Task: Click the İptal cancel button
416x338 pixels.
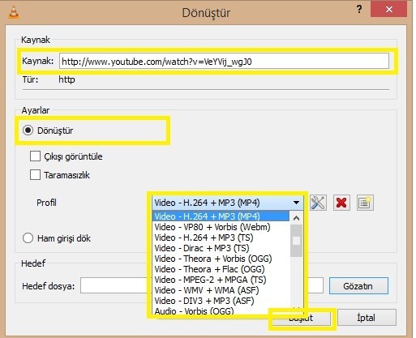Action: click(x=367, y=318)
